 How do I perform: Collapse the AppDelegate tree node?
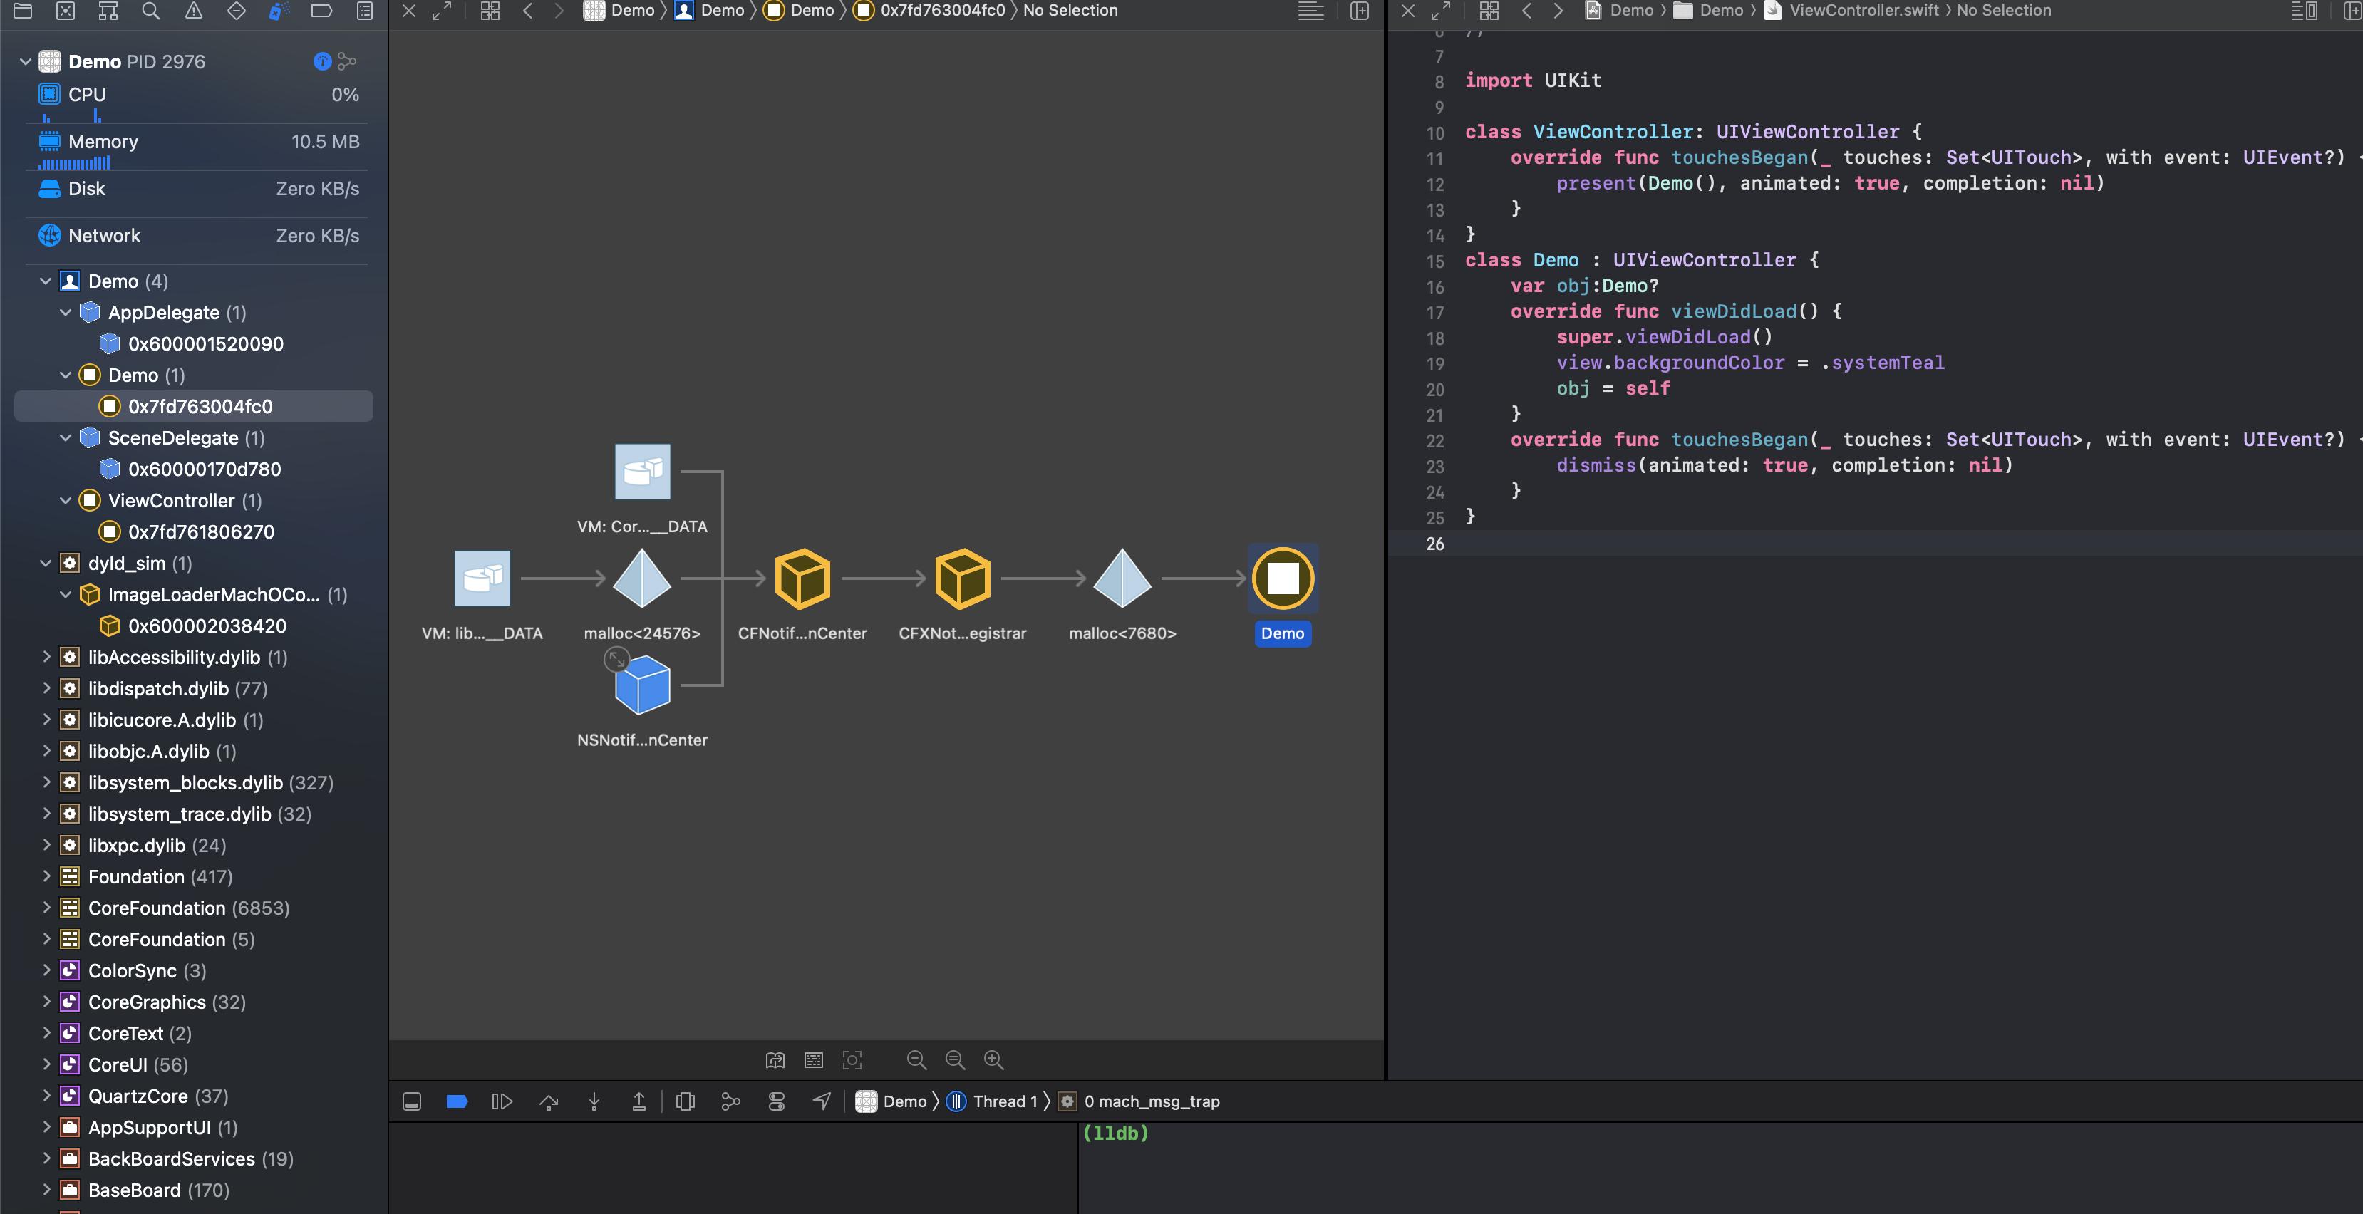click(x=66, y=313)
